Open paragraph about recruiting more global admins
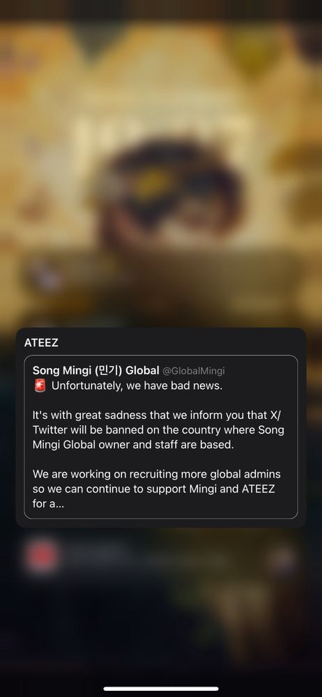The image size is (322, 697). pos(157,489)
